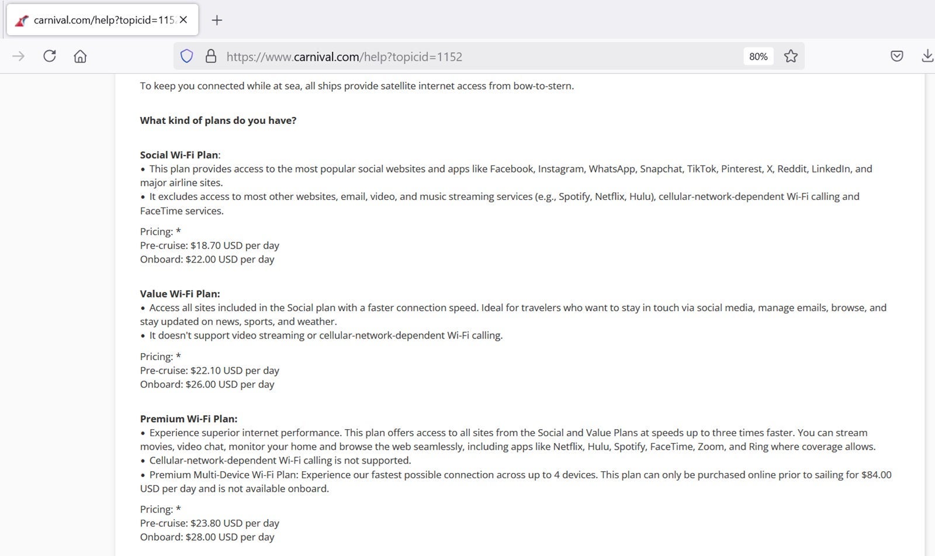The height and width of the screenshot is (556, 935).
Task: Reload the Carnival help page
Action: [50, 56]
